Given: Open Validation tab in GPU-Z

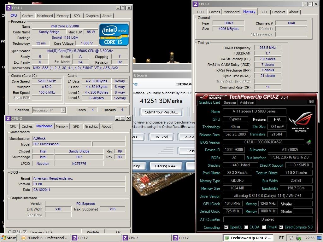Looking at the screenshot, I should (247, 103).
